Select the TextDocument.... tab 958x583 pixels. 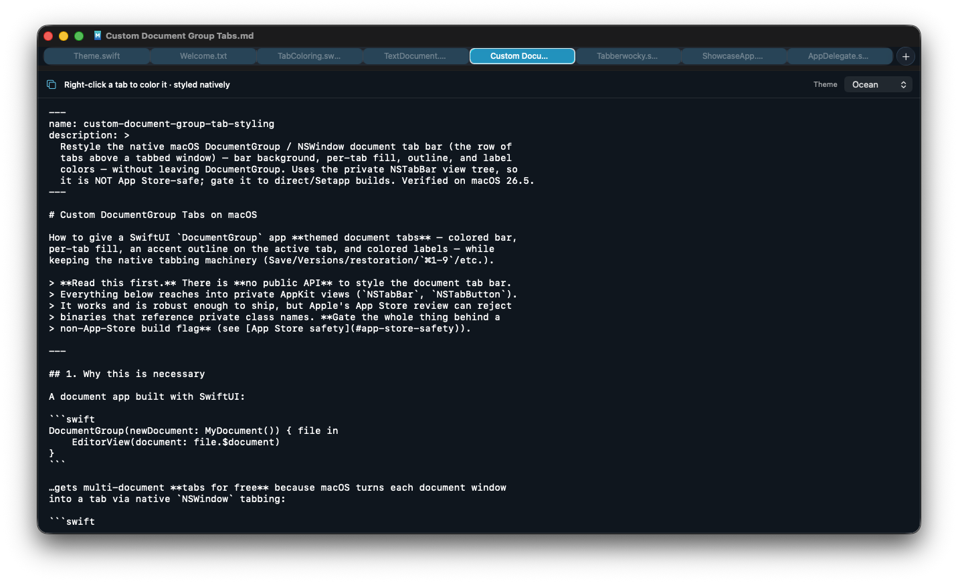[415, 56]
